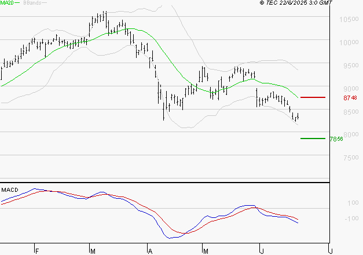363x255 pixels.
Task: Click the 9500 price axis label
Action: (x=351, y=65)
